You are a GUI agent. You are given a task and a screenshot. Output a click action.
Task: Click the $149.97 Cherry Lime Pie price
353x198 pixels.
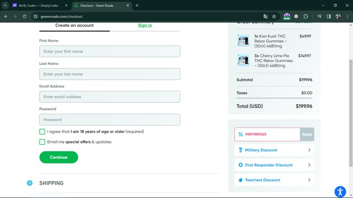[304, 56]
